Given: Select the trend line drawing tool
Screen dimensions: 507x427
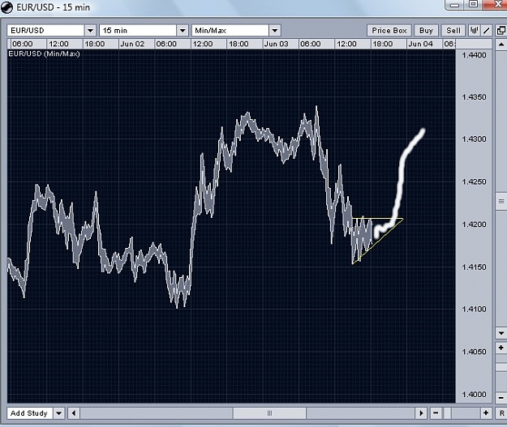Looking at the screenshot, I should (x=487, y=31).
